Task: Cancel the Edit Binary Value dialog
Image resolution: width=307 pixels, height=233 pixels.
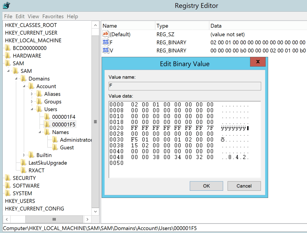Action: pyautogui.click(x=244, y=186)
